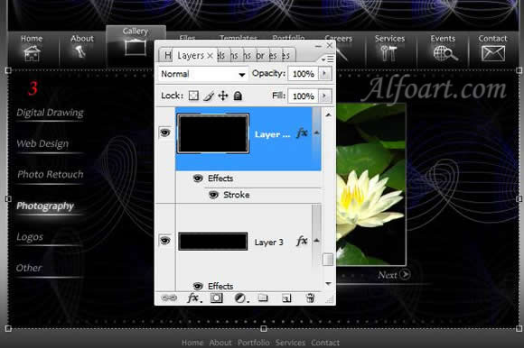Viewport: 524px width, 348px height.
Task: Click Digital Drawing sidebar link
Action: 50,113
